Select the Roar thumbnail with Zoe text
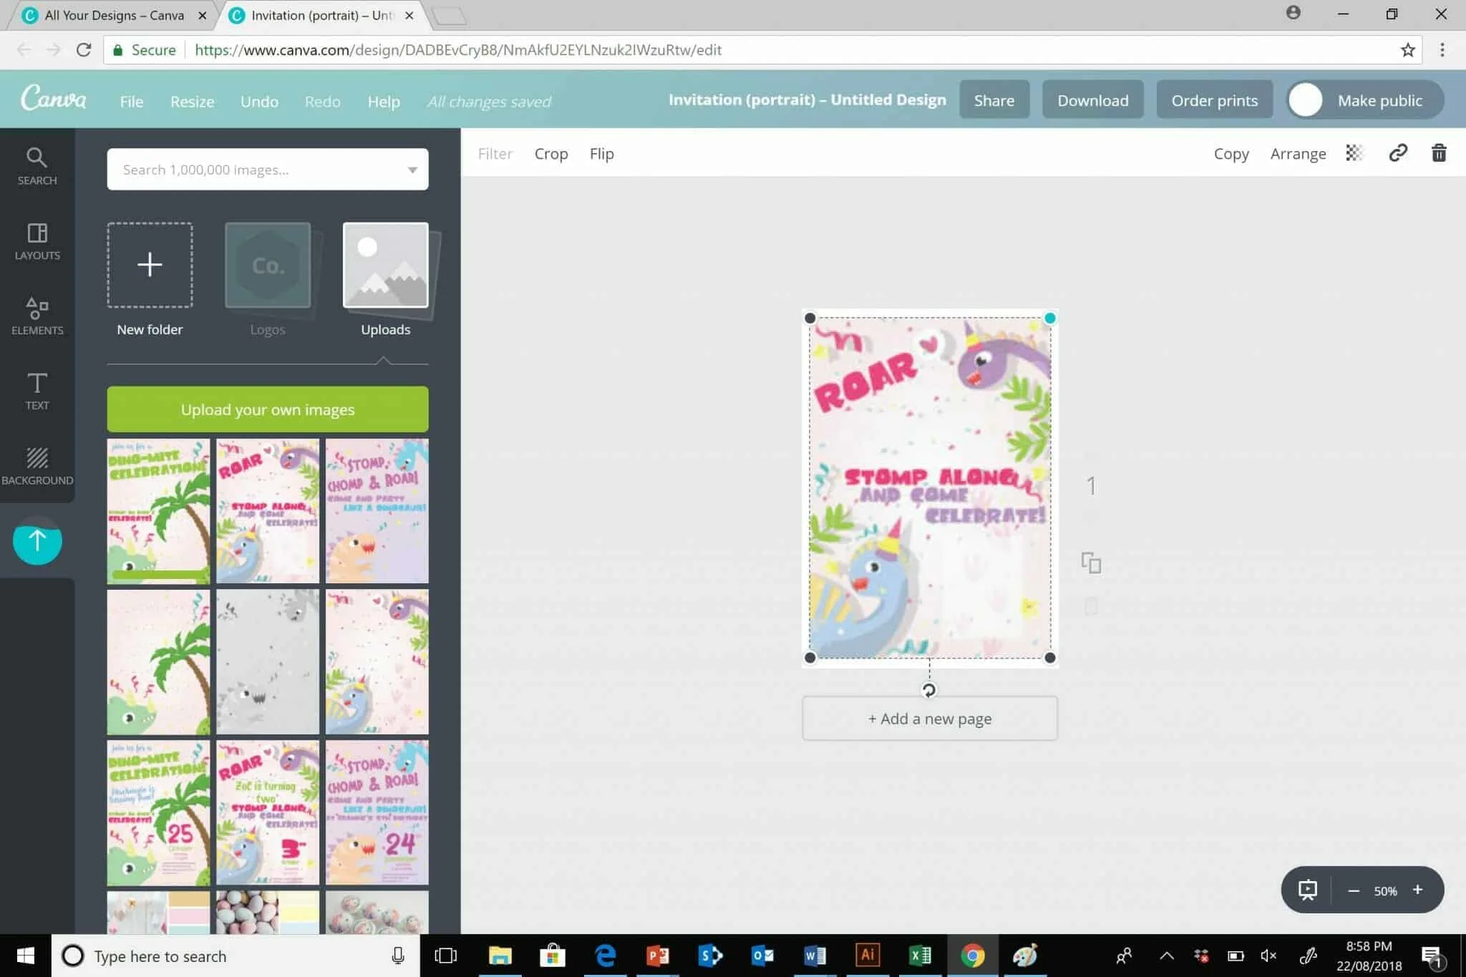This screenshot has width=1466, height=977. (268, 812)
